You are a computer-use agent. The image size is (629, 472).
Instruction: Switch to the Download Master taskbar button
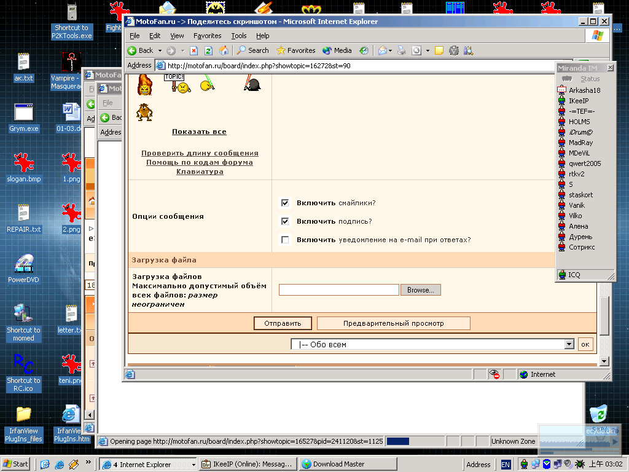pyautogui.click(x=348, y=465)
